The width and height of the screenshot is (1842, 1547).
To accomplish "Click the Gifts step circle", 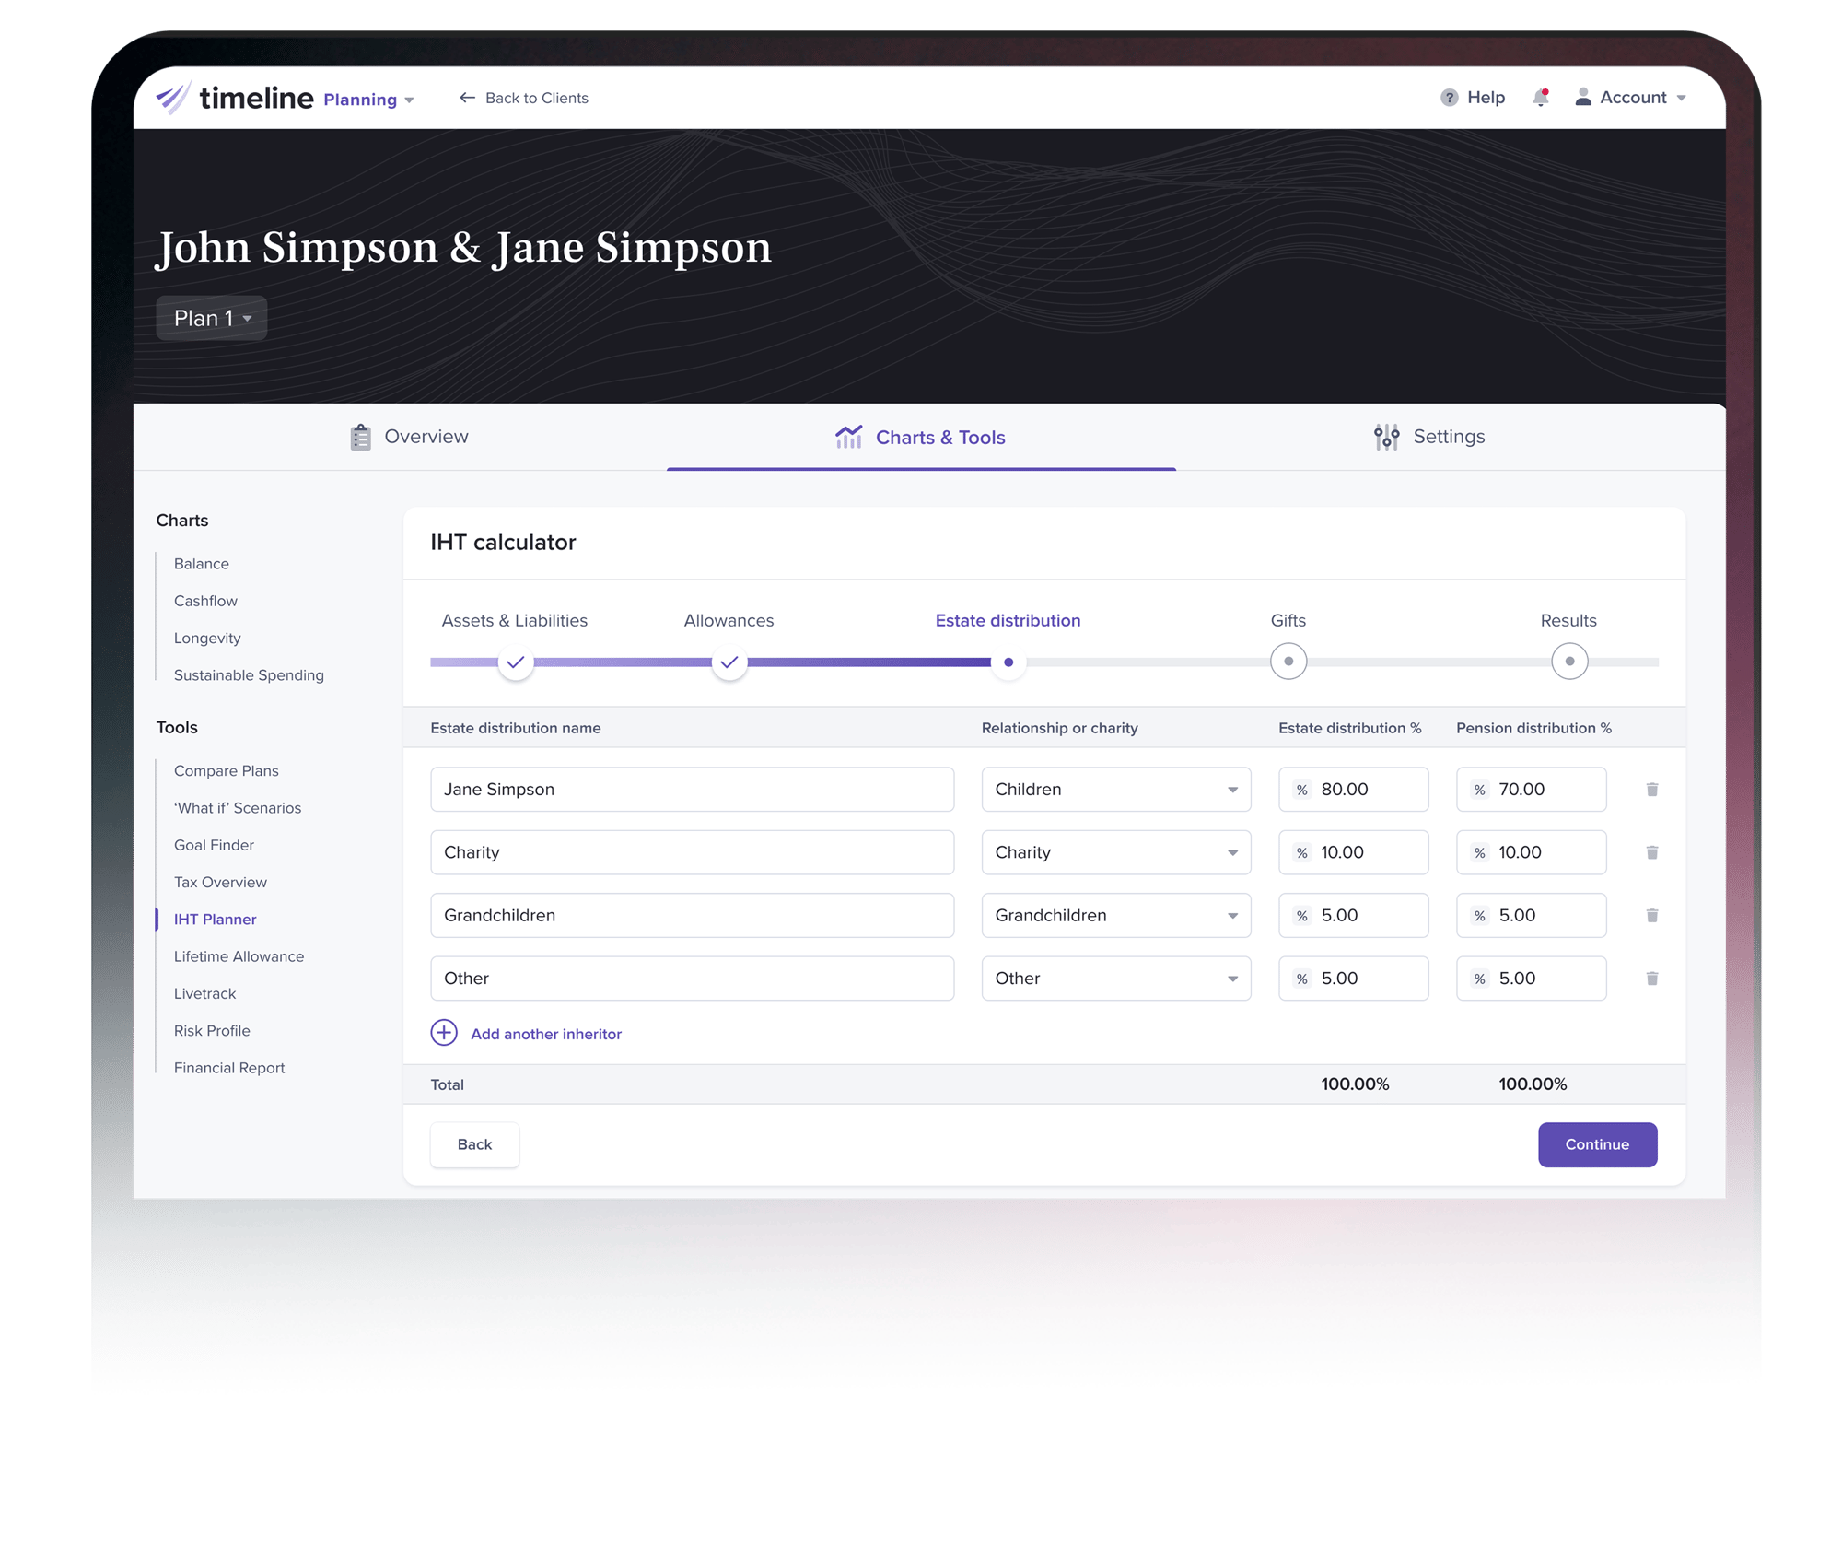I will 1288,662.
